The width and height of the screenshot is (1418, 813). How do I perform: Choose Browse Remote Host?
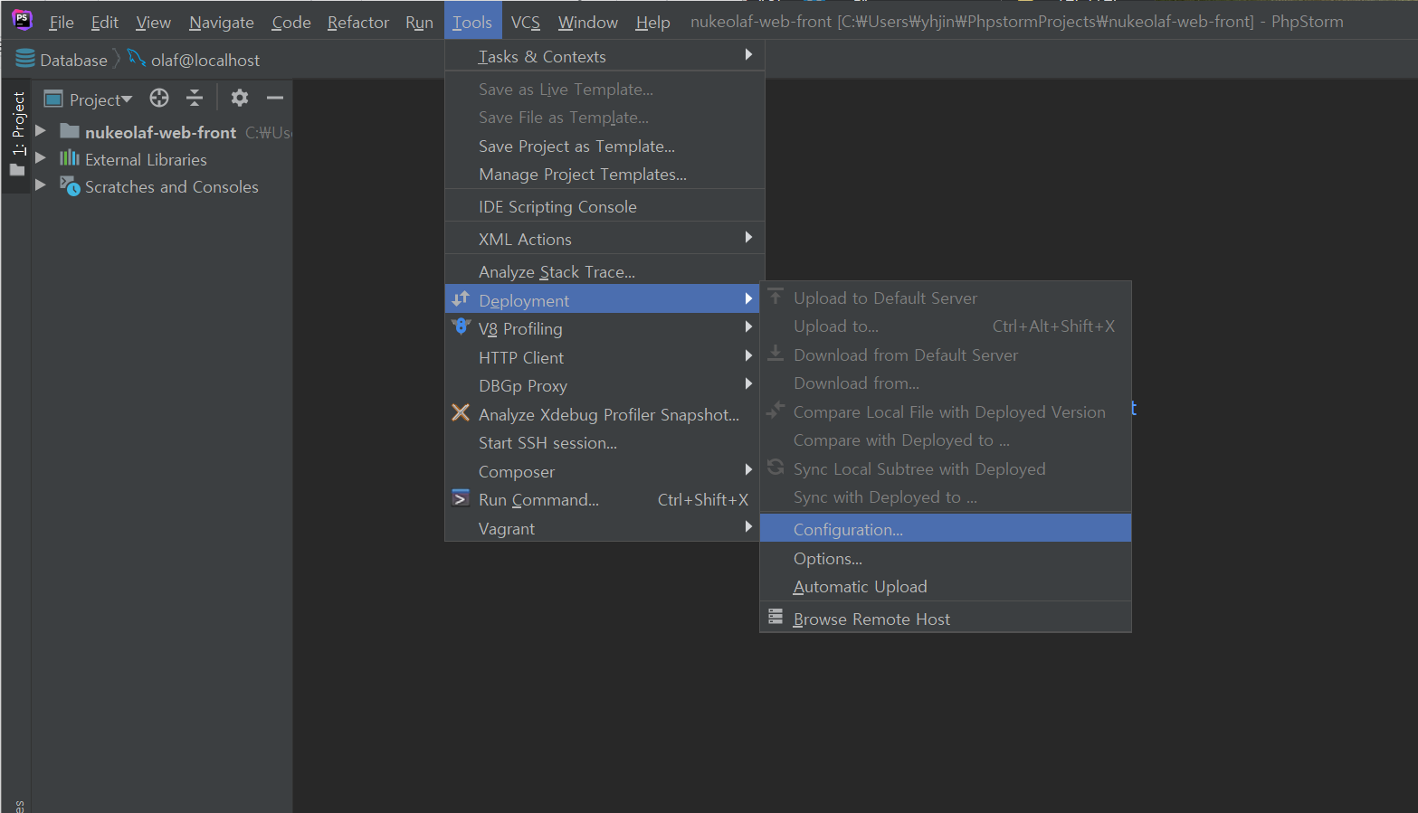click(x=946, y=619)
